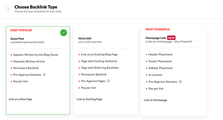
Task: Click Link on a New Page text
Action: [x=20, y=99]
